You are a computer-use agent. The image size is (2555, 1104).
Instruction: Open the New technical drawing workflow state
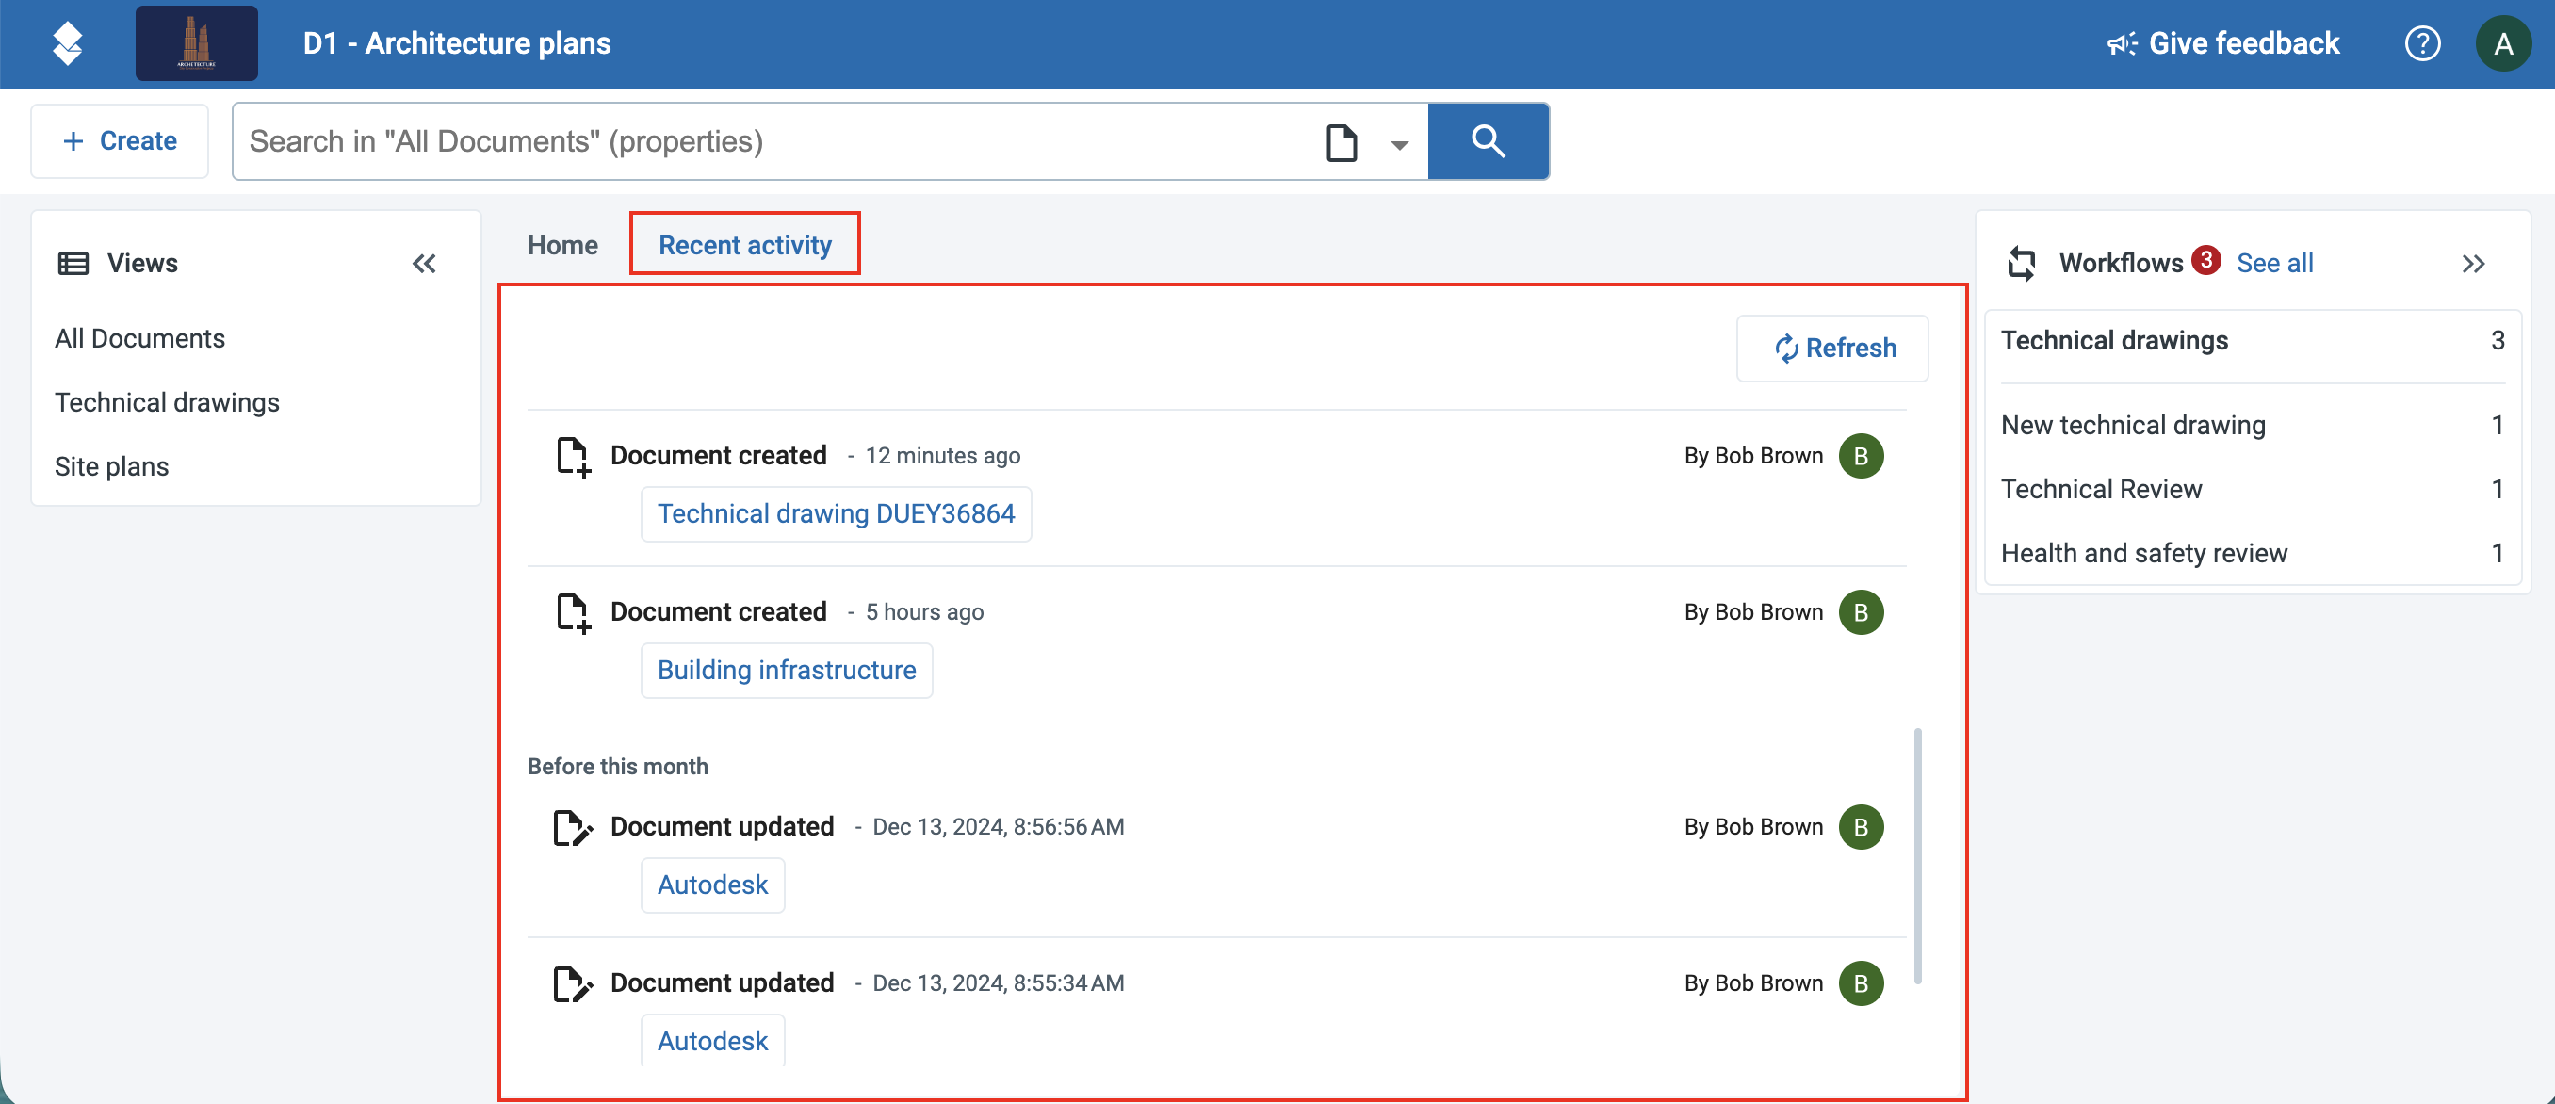[x=2253, y=425]
